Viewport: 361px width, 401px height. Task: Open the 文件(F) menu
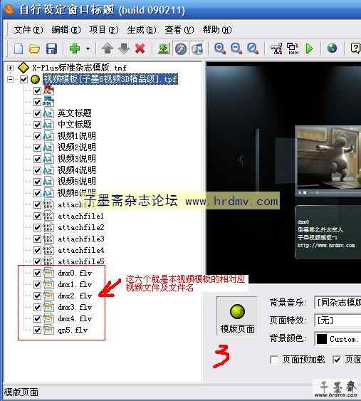pos(28,30)
